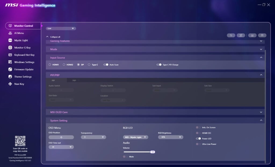
Task: Click the Volume slider handle
Action: (x=153, y=152)
